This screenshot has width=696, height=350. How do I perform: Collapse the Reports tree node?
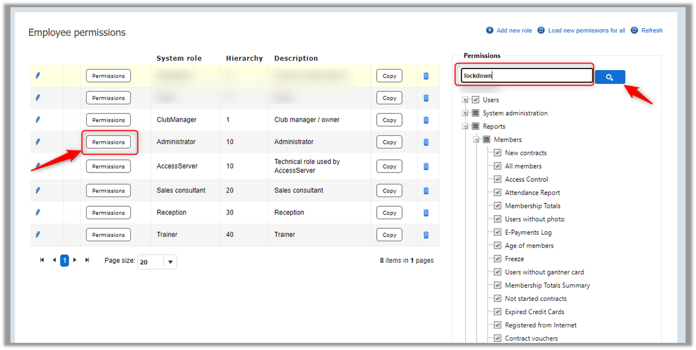465,126
